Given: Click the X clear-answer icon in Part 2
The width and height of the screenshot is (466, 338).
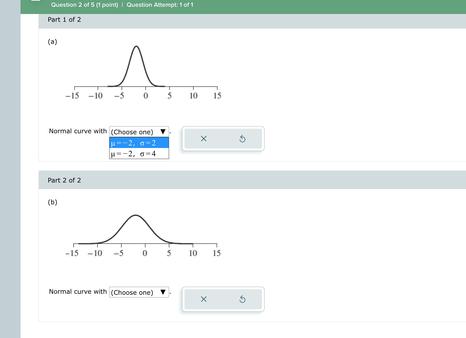Looking at the screenshot, I should (x=203, y=299).
